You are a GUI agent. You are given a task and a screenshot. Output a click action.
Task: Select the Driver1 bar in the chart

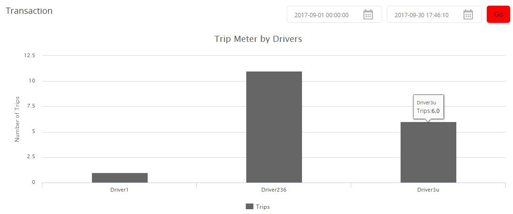tap(120, 178)
